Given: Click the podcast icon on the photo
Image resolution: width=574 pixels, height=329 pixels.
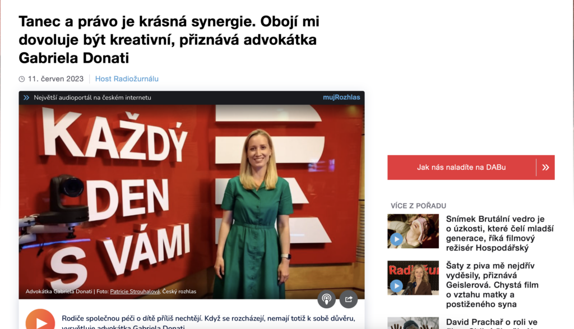Looking at the screenshot, I should [326, 299].
